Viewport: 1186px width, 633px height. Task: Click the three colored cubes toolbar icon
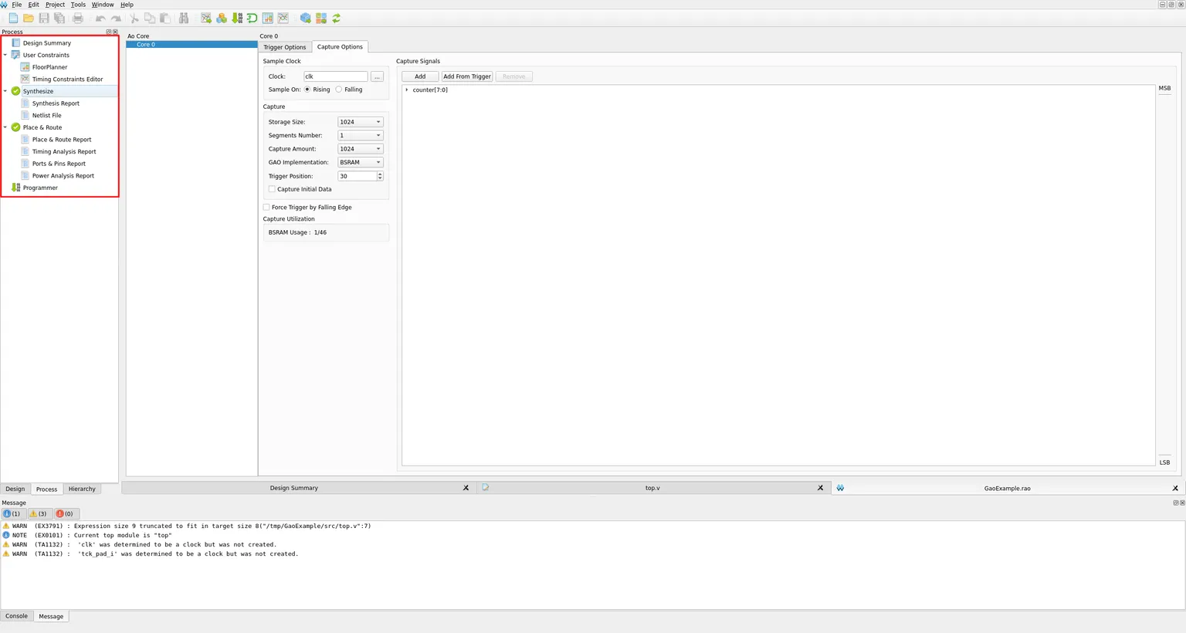click(x=222, y=18)
